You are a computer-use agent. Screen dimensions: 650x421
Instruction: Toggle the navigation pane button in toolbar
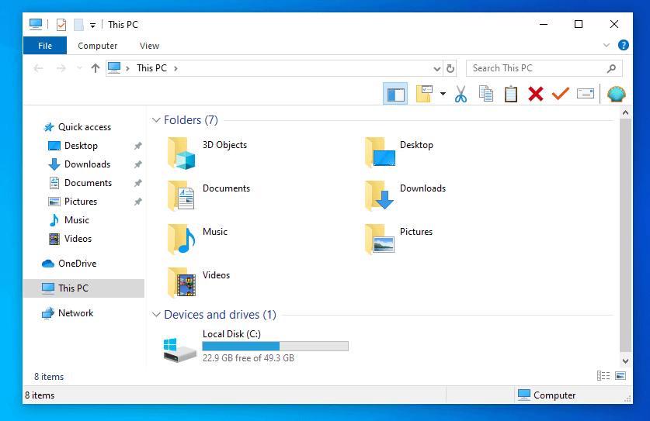coord(395,95)
